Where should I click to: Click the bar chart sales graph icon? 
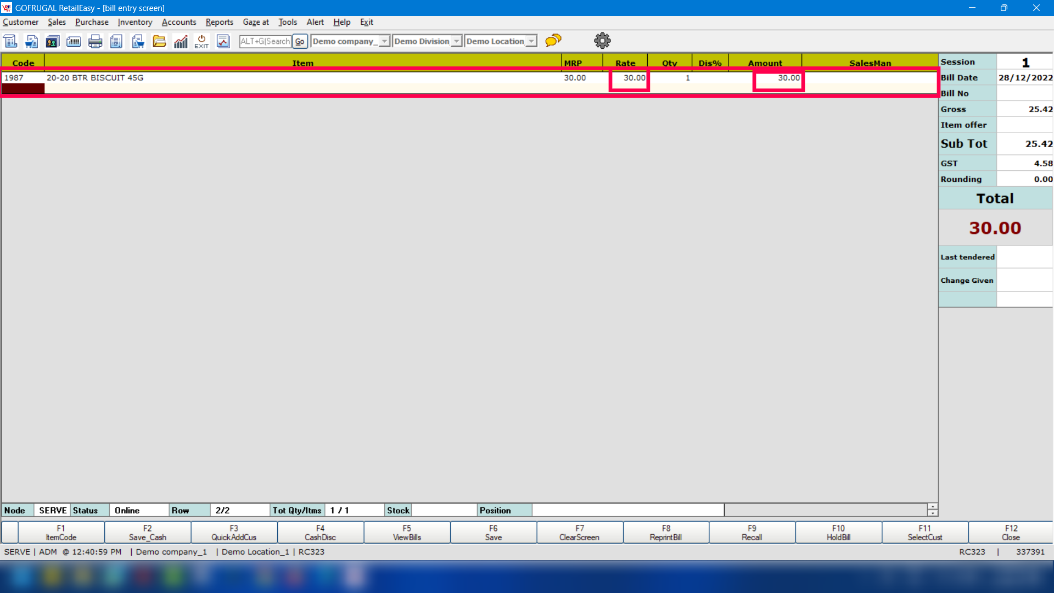181,41
